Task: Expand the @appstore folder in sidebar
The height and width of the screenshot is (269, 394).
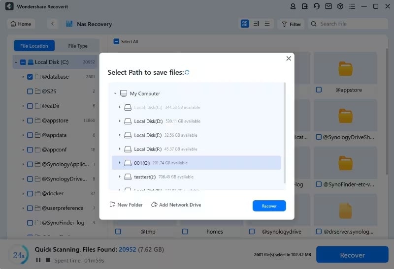Action: click(23, 120)
